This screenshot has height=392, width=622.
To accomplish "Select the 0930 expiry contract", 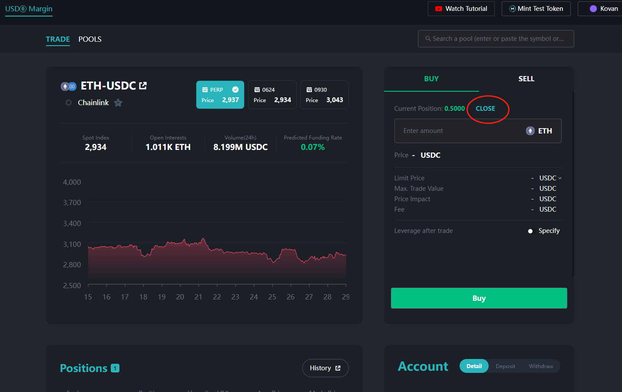I will [x=324, y=95].
